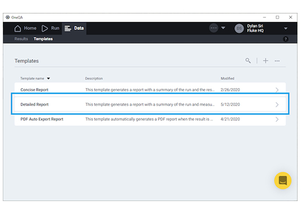
Task: Open more options ellipsis menu
Action: click(277, 61)
